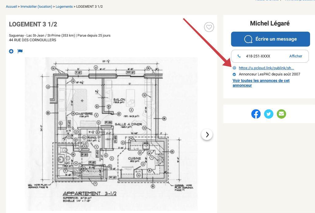Open the u.pcloud.link website link

coord(266,68)
